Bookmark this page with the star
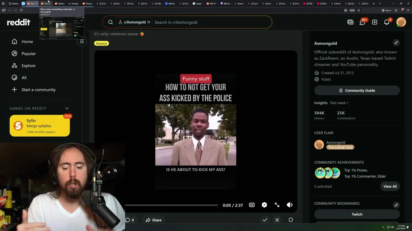 (359, 10)
